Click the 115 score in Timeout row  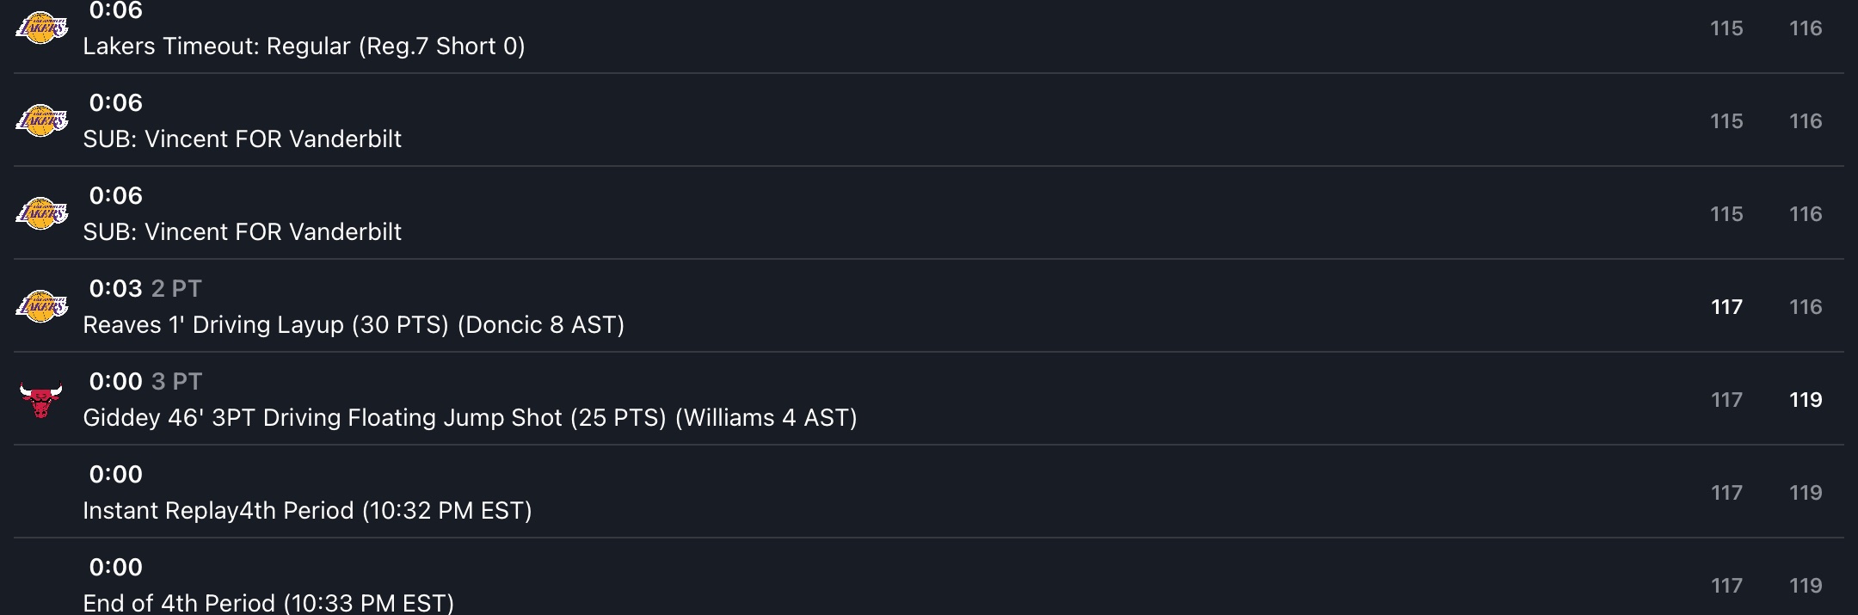click(x=1726, y=28)
